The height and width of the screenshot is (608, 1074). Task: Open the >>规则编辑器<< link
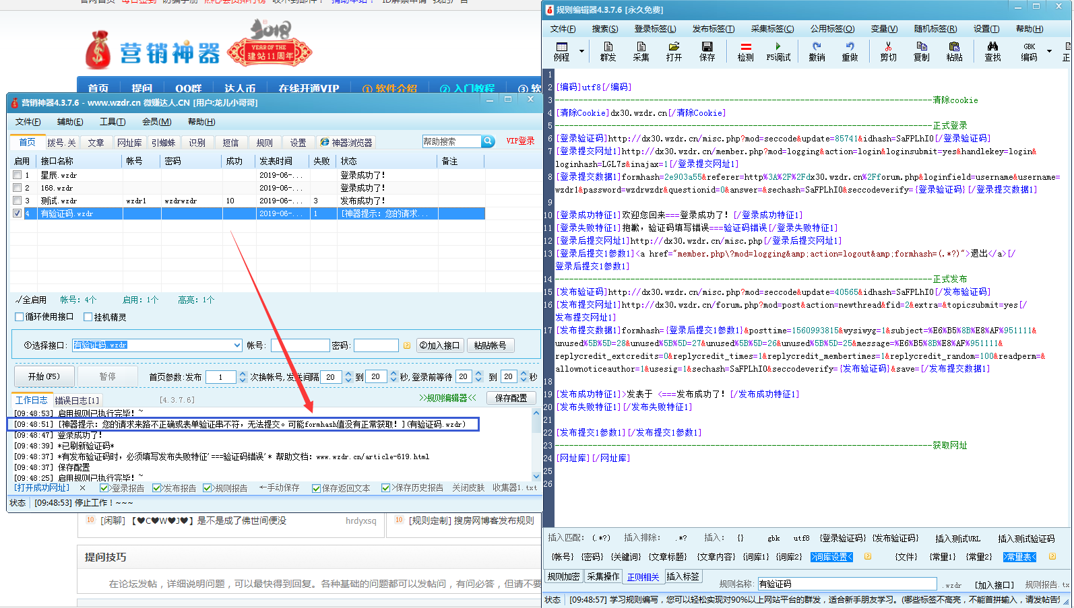[x=447, y=398]
